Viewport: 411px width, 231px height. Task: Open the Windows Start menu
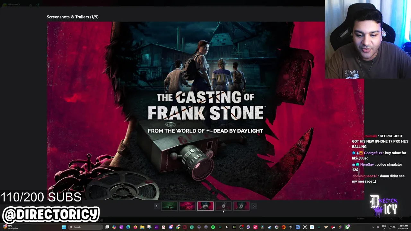pos(64,227)
